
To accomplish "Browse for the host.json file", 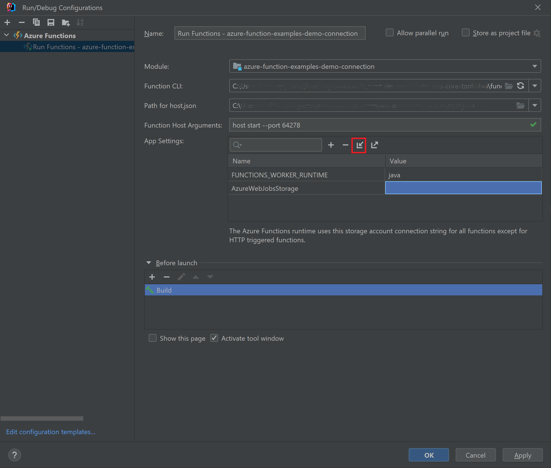I will point(521,105).
